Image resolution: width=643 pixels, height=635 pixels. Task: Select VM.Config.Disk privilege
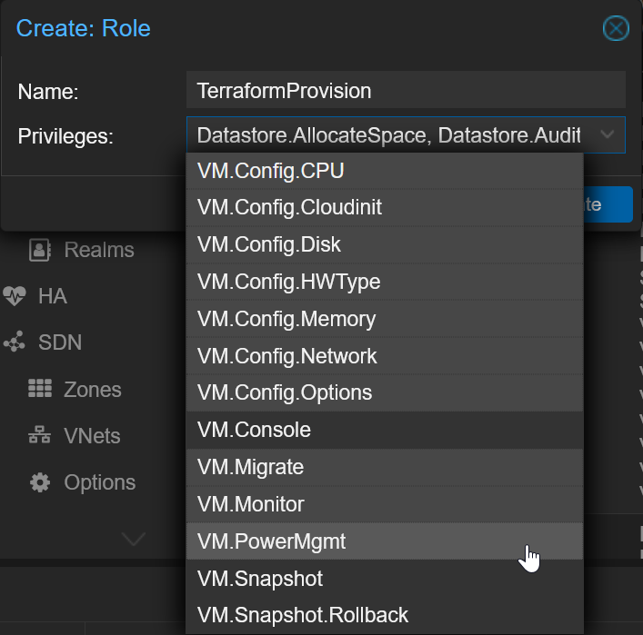click(385, 244)
